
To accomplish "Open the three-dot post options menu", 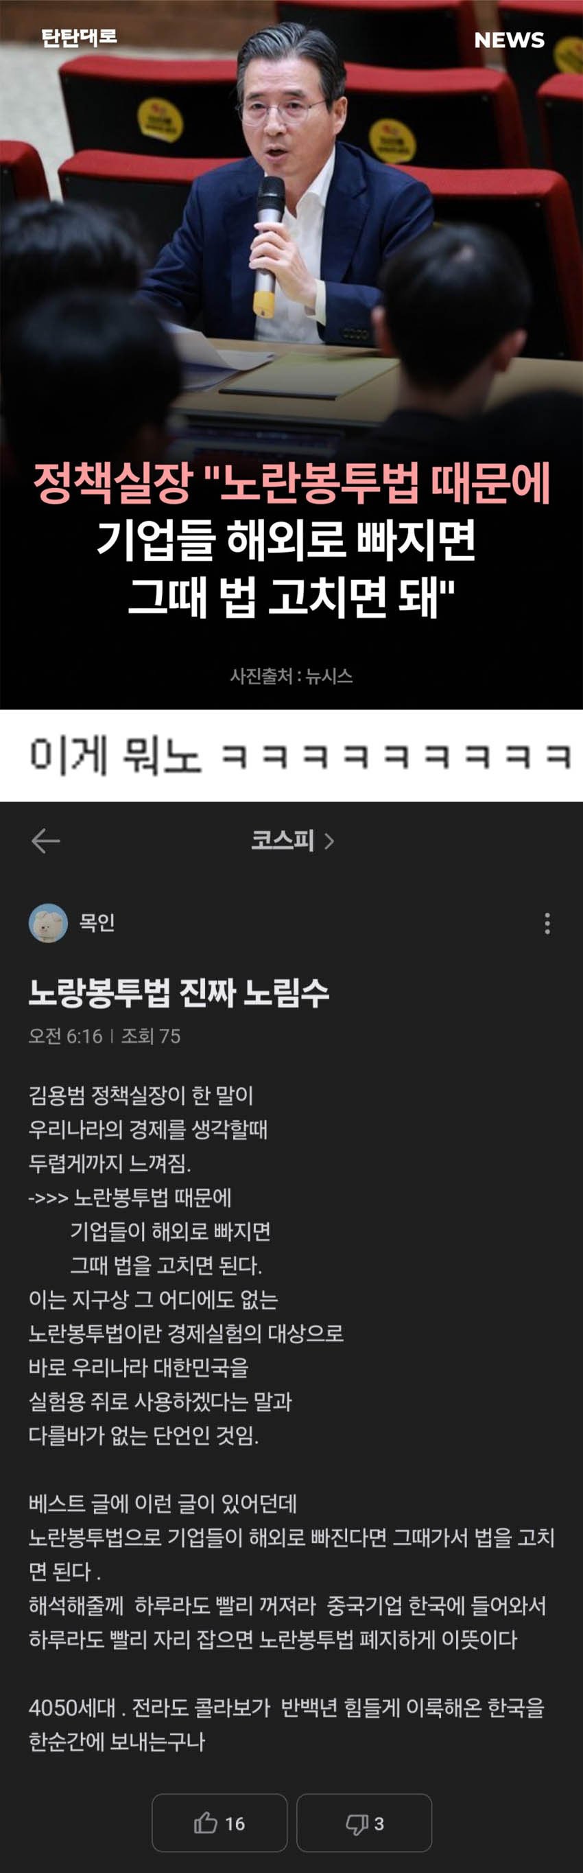I will tap(547, 923).
